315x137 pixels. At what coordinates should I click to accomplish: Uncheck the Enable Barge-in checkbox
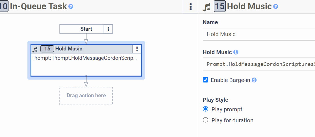point(206,80)
